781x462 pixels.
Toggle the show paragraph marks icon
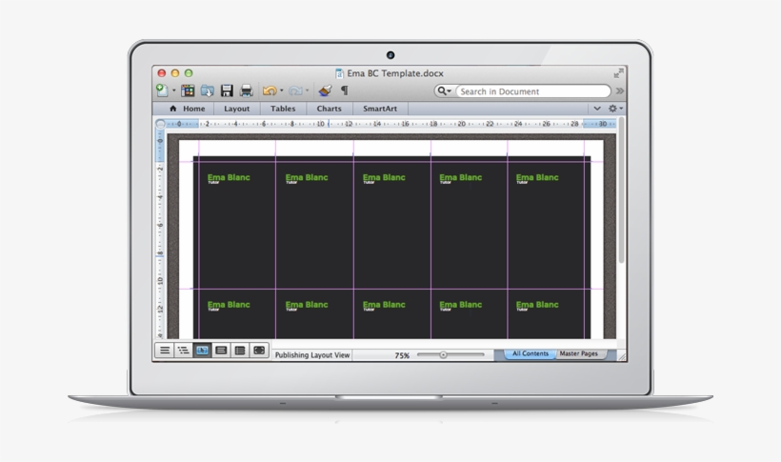344,90
